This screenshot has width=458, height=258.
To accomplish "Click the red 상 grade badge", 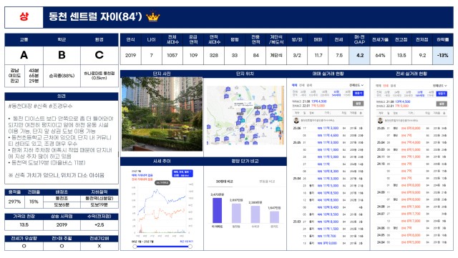I will (24, 16).
